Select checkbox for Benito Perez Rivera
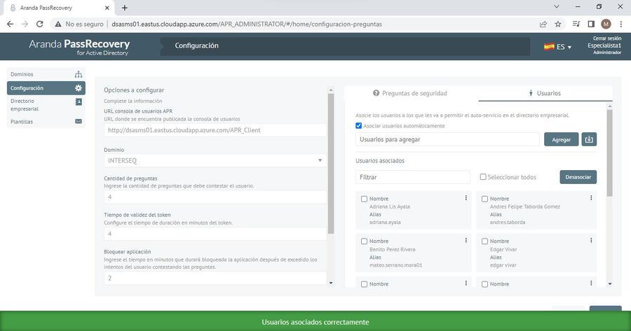 click(x=364, y=241)
